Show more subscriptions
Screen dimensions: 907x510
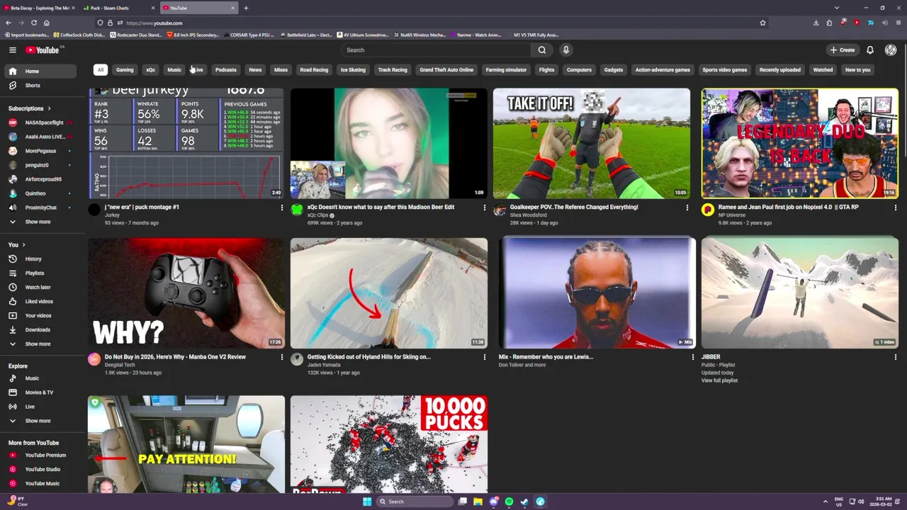click(39, 222)
